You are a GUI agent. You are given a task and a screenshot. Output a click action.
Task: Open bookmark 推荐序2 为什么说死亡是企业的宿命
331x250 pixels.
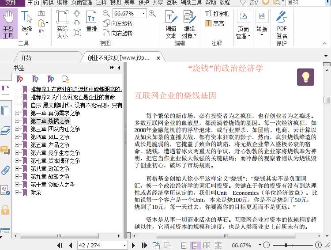tap(73, 97)
